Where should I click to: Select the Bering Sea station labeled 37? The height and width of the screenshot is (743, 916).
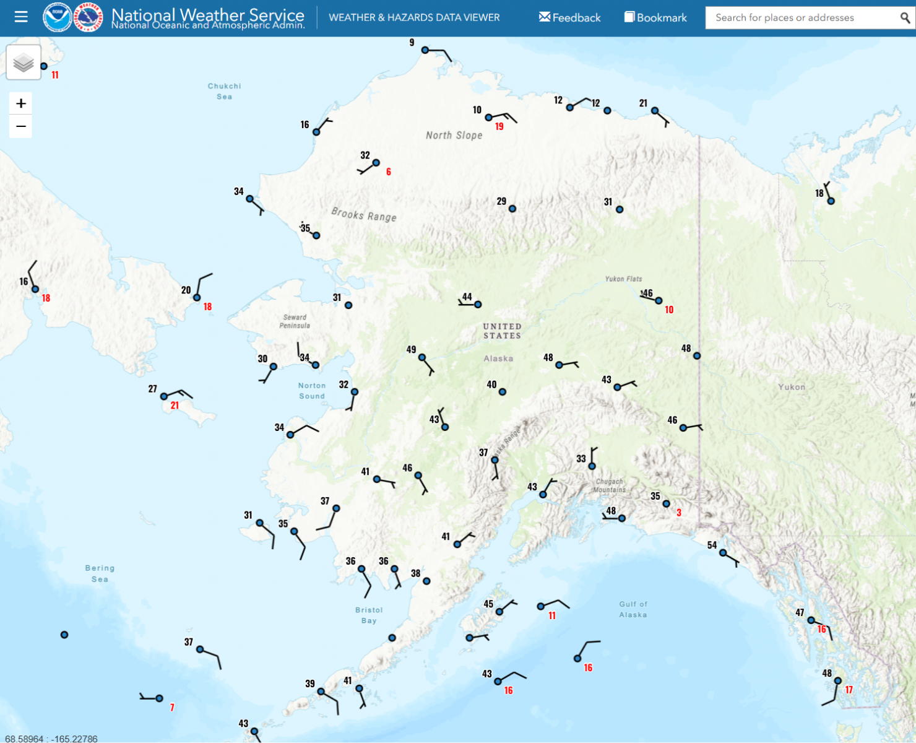pyautogui.click(x=200, y=650)
